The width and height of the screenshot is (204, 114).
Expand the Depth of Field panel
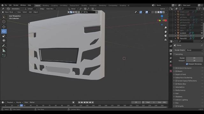click(180, 74)
